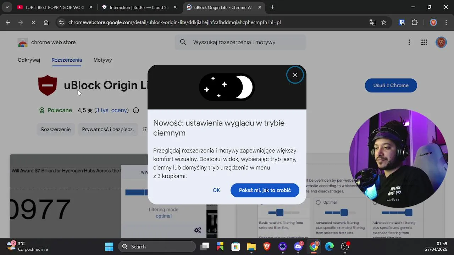This screenshot has width=454, height=255.
Task: Go to browser home page
Action: 46,22
